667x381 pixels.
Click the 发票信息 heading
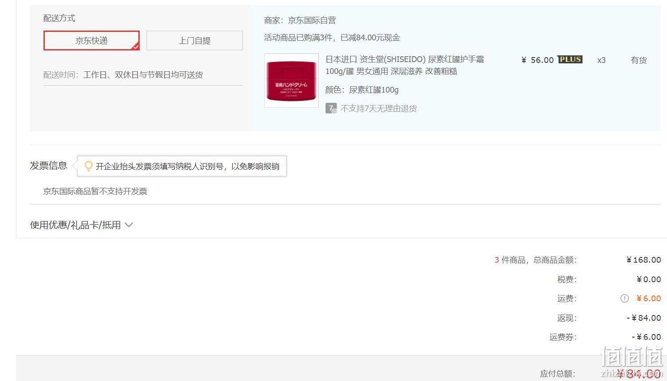(x=48, y=166)
